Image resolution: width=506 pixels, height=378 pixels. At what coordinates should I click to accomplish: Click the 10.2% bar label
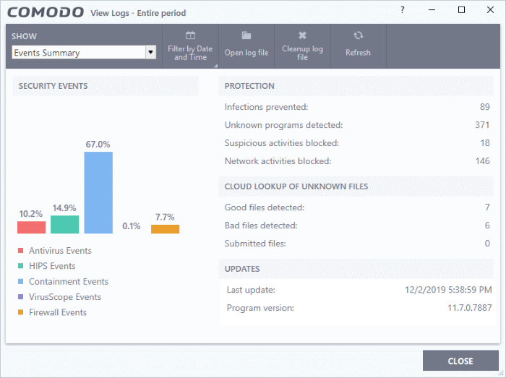[x=30, y=214]
